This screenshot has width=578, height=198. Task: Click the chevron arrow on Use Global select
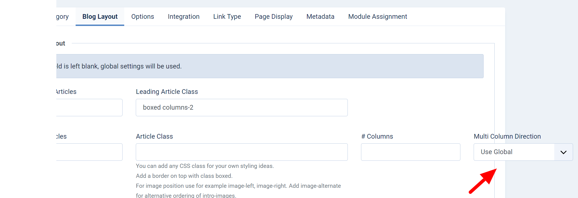(x=563, y=152)
